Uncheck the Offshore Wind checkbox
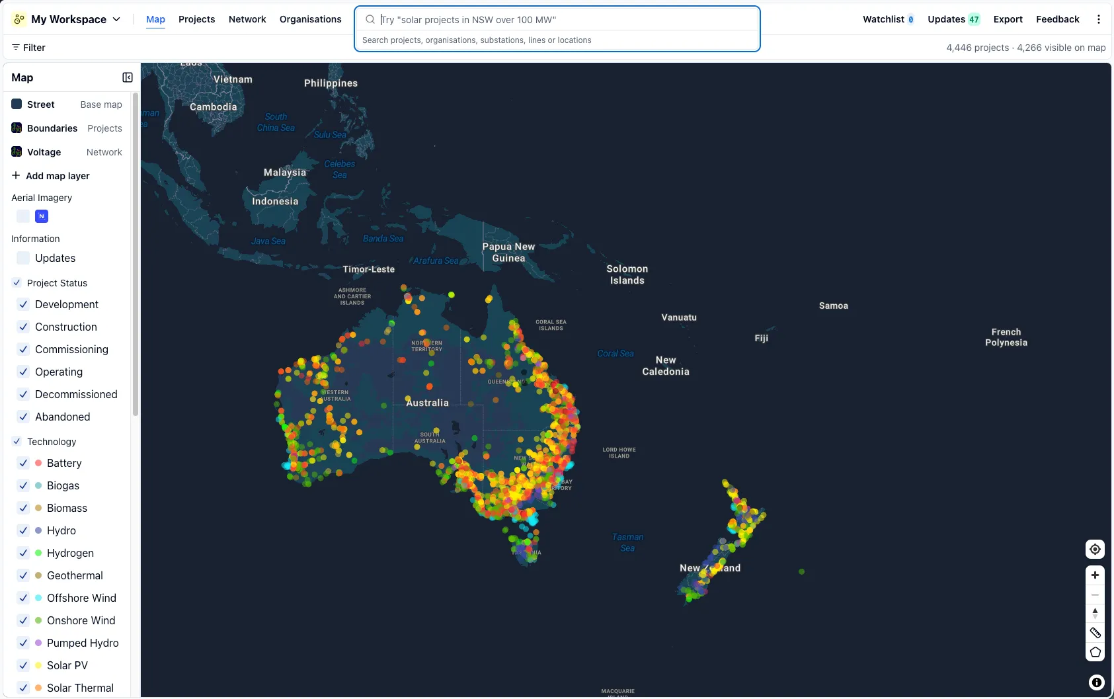This screenshot has height=699, width=1114. [x=23, y=598]
